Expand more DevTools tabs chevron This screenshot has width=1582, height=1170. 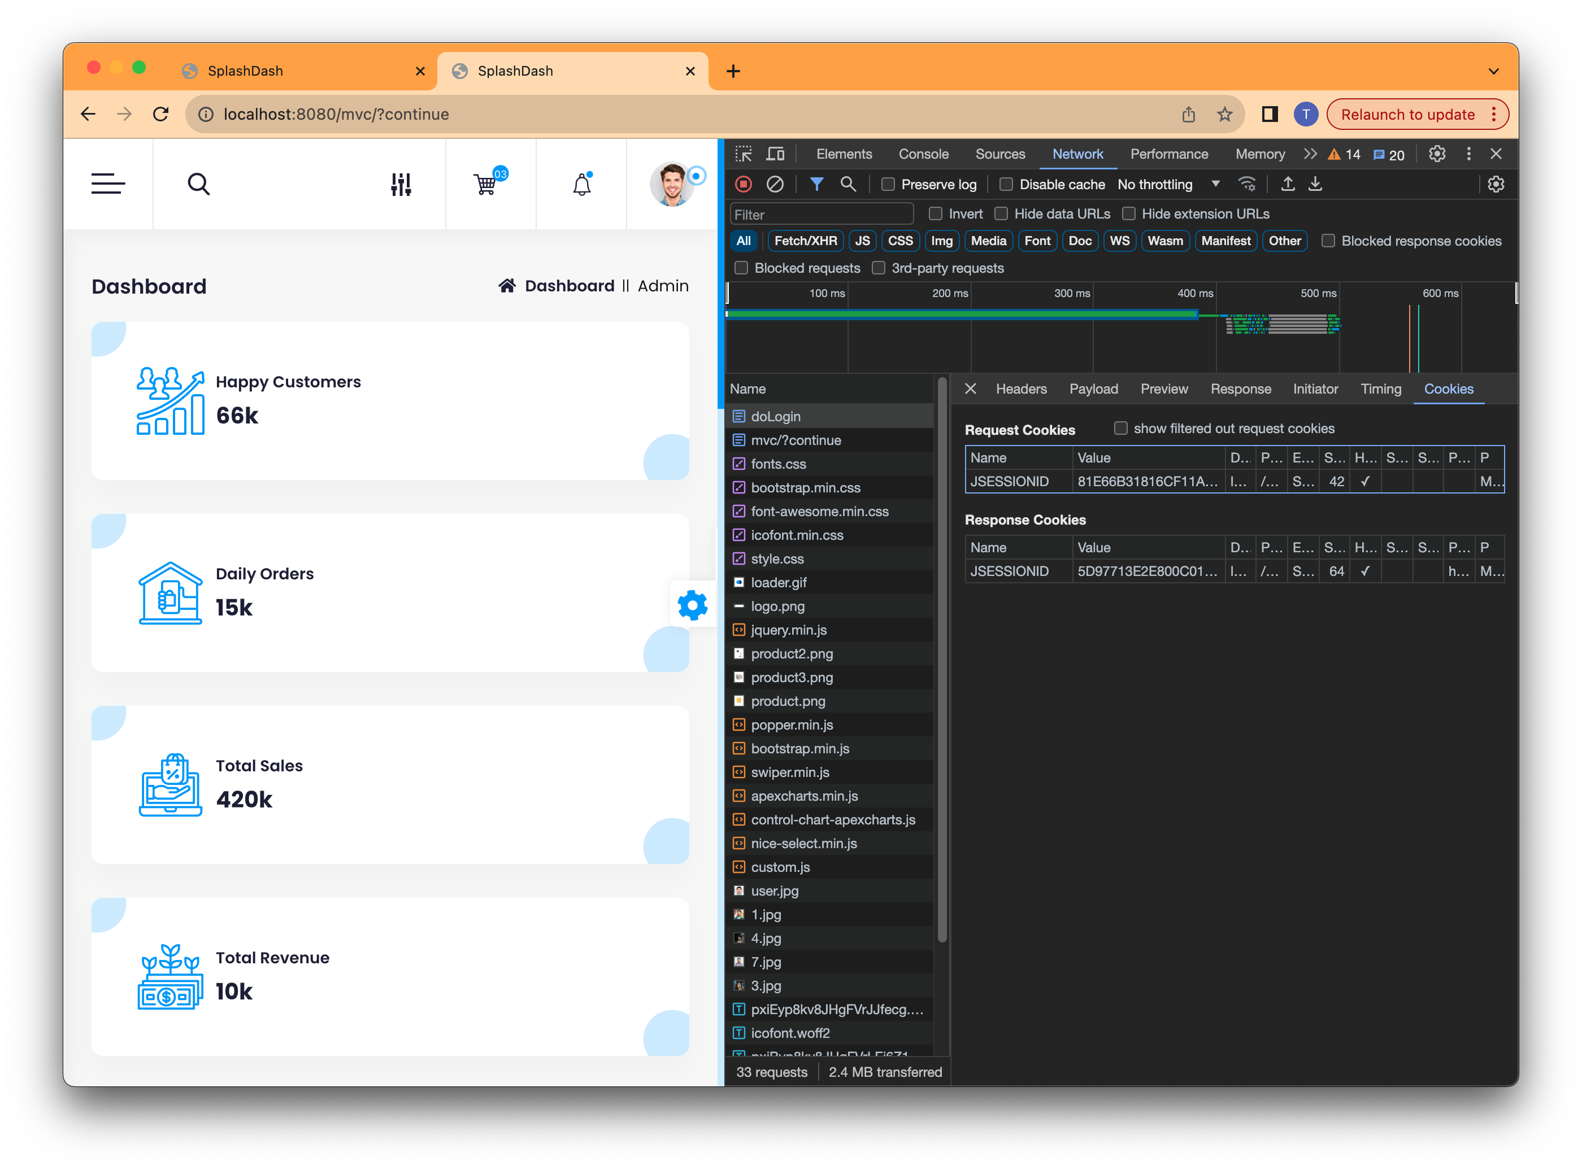(1310, 154)
